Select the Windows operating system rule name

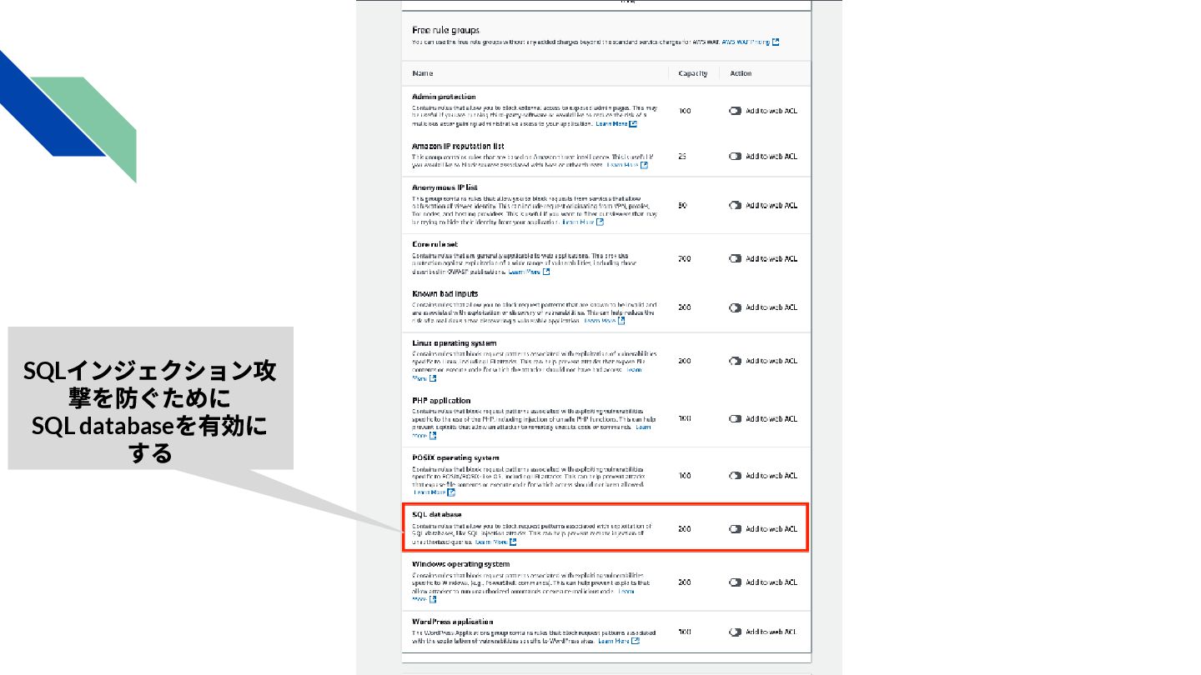[460, 564]
